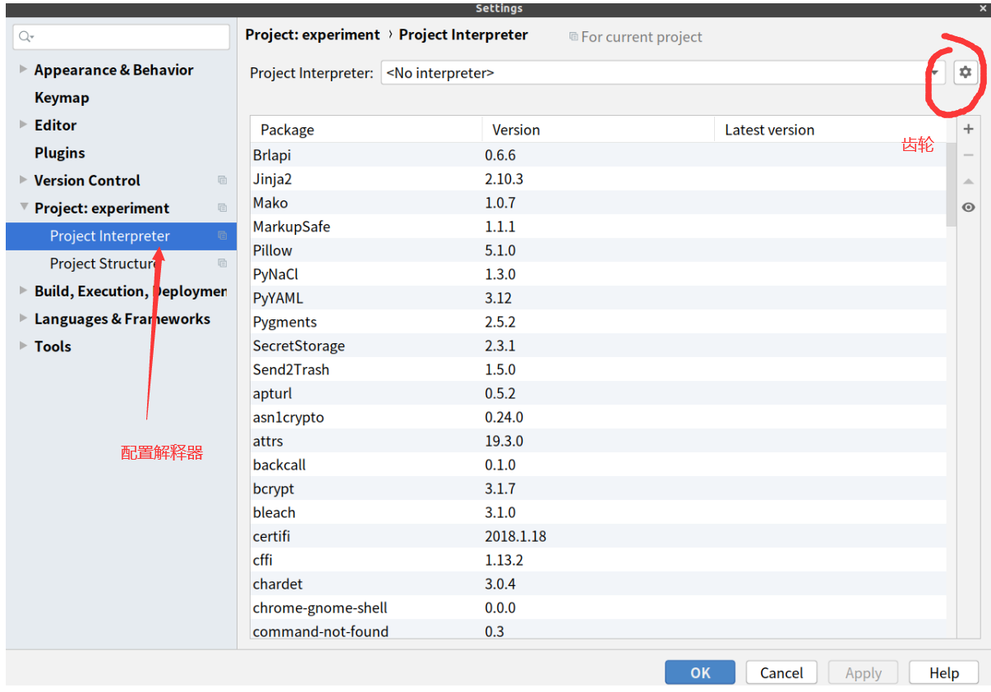Expand the Editor section
991x692 pixels.
[23, 125]
